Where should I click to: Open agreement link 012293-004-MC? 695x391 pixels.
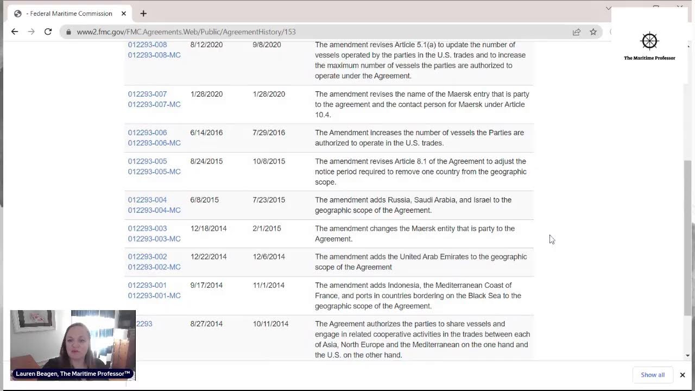tap(154, 210)
